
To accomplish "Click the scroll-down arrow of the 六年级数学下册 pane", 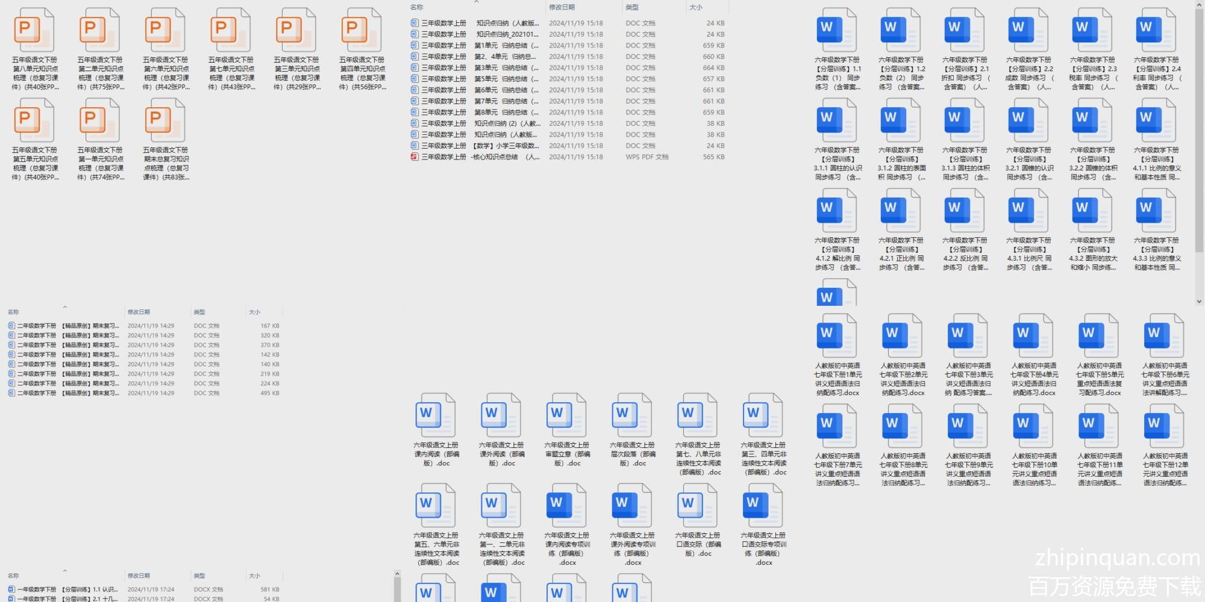I will point(1200,301).
